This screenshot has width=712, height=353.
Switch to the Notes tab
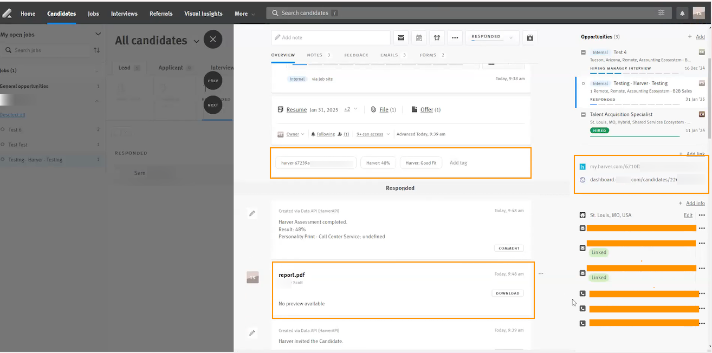point(319,55)
